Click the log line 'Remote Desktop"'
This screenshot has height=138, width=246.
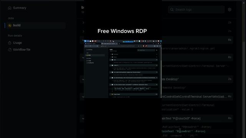pyautogui.click(x=174, y=88)
